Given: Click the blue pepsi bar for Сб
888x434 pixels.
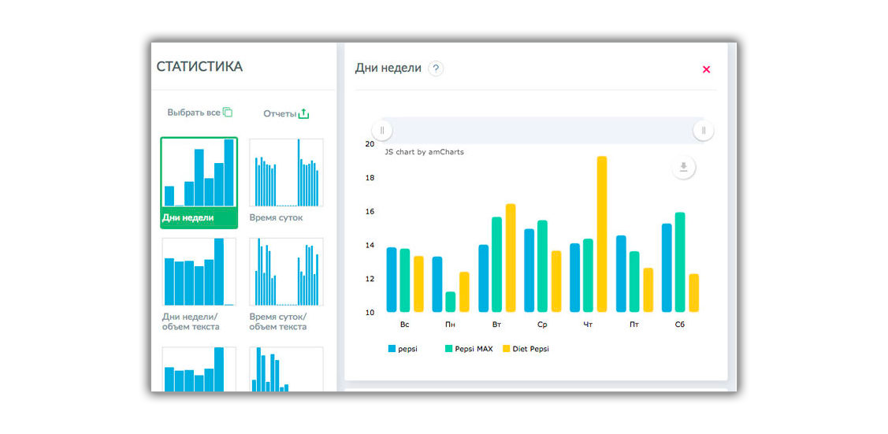Looking at the screenshot, I should click(667, 268).
